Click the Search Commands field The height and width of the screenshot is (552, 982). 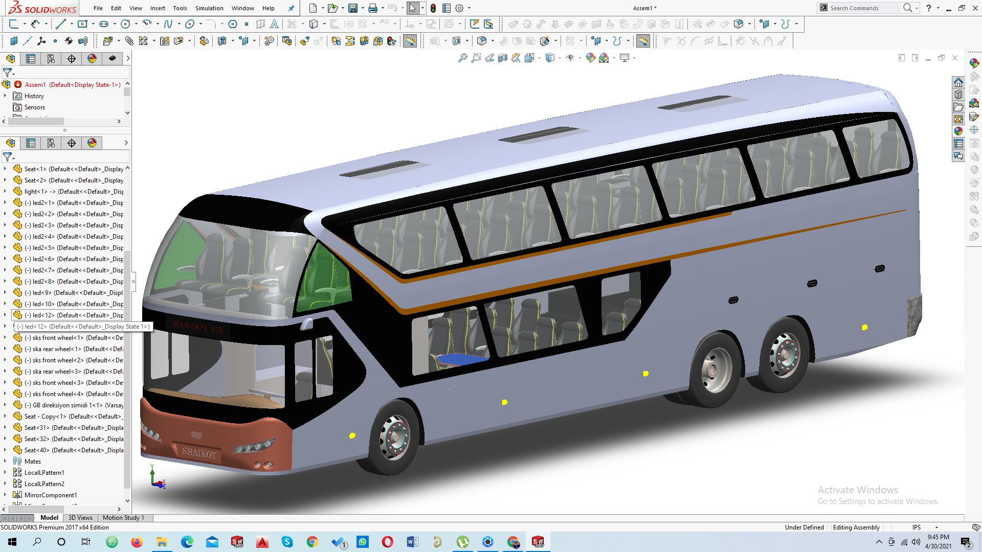(x=863, y=8)
